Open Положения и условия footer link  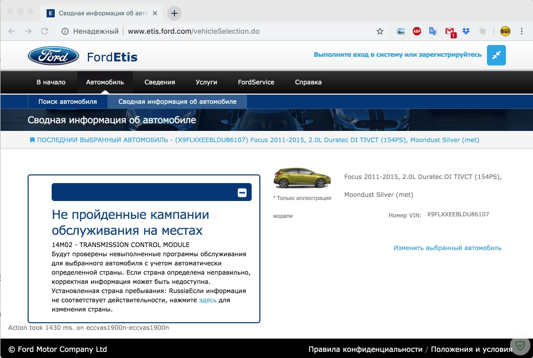(472, 349)
